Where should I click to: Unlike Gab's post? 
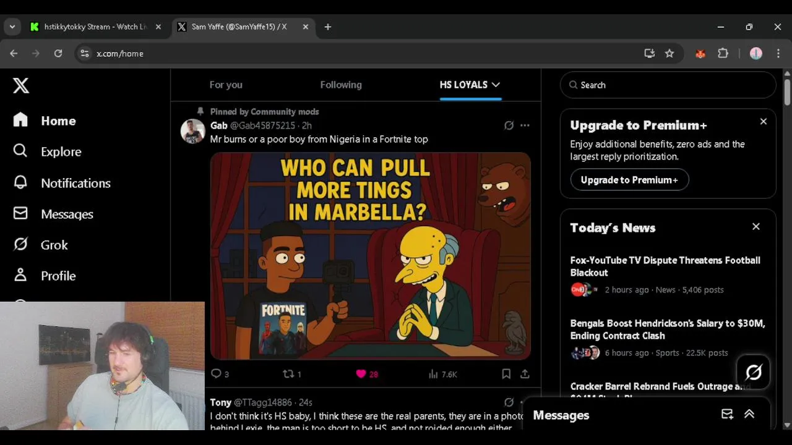(367, 374)
